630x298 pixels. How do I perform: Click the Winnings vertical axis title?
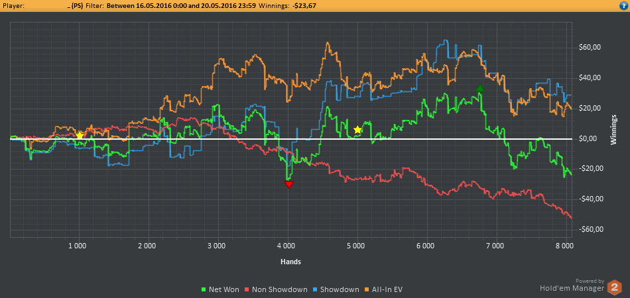pyautogui.click(x=614, y=130)
